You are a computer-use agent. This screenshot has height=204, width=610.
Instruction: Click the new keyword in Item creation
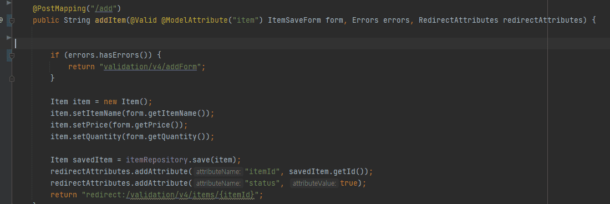tap(110, 101)
